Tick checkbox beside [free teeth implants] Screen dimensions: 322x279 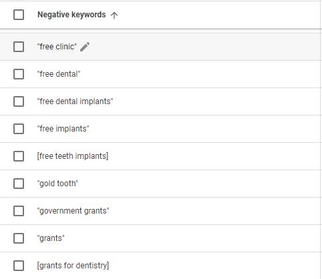pyautogui.click(x=19, y=156)
